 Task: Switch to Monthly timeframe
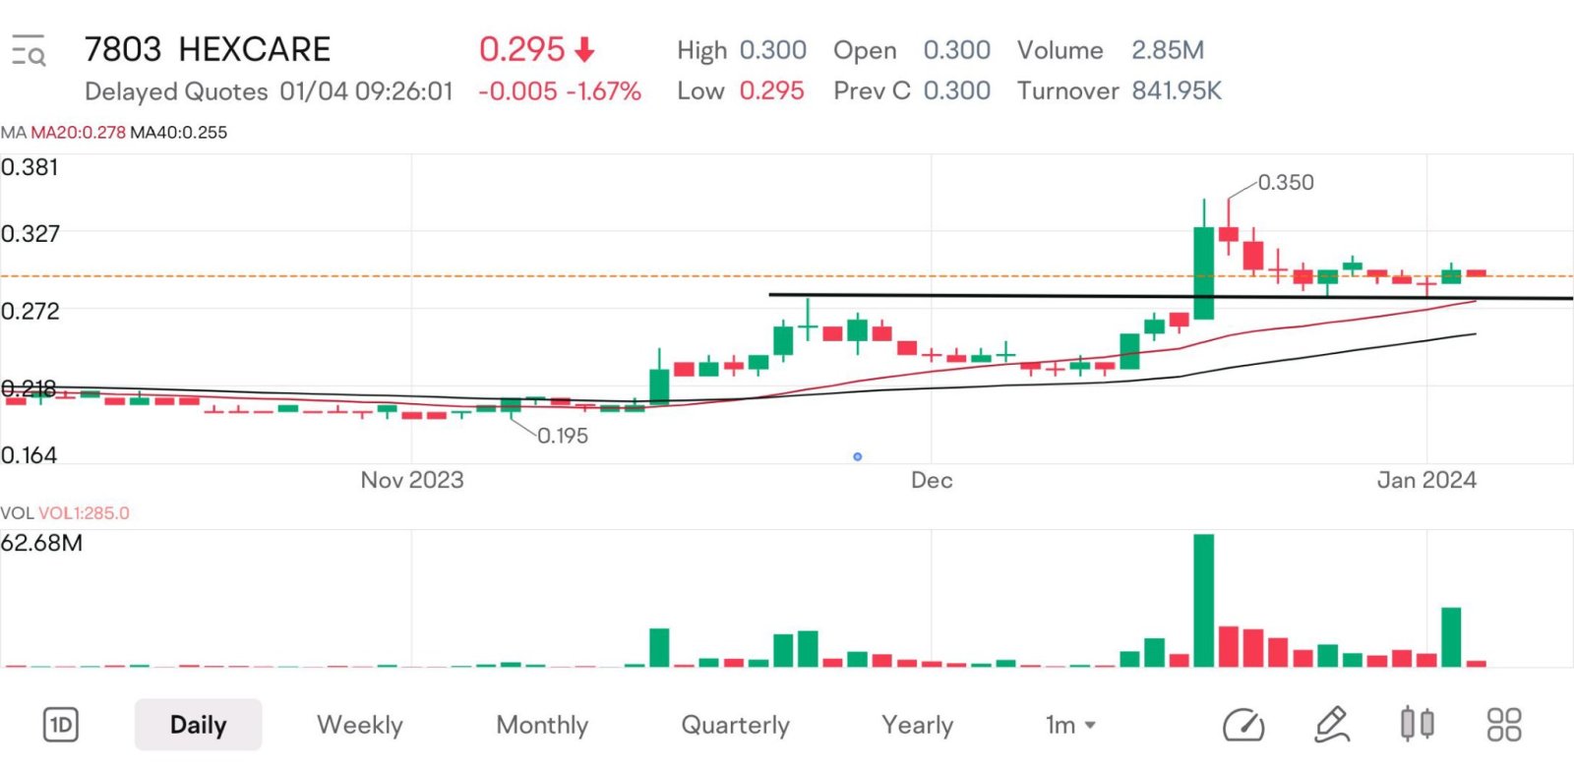(x=542, y=725)
